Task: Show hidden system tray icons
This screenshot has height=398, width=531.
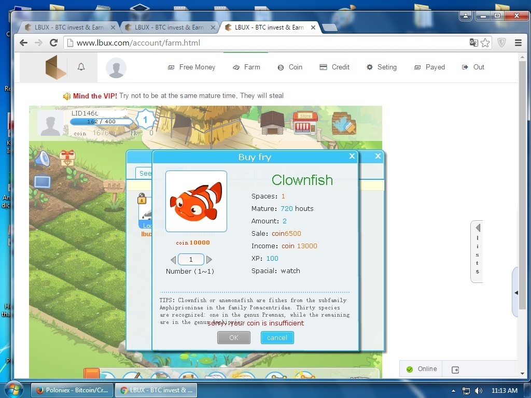Action: point(453,391)
